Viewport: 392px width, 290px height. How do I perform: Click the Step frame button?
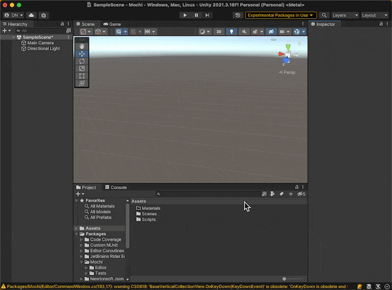click(208, 15)
